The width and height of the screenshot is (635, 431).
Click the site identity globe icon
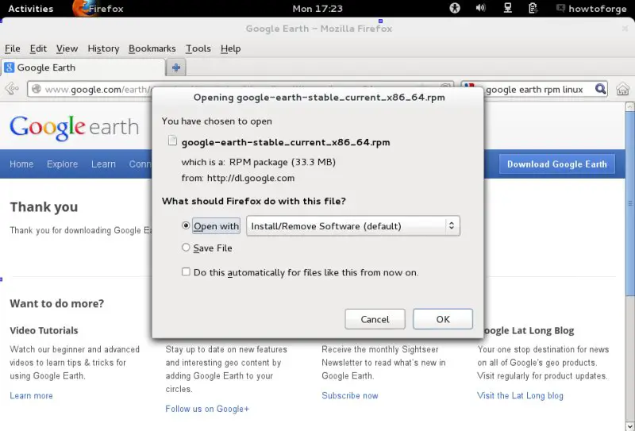(37, 89)
